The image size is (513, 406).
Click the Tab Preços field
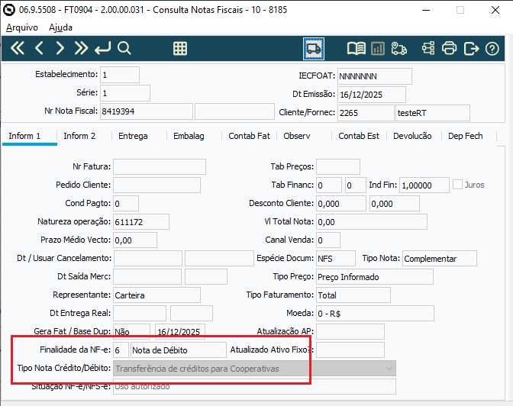338,166
